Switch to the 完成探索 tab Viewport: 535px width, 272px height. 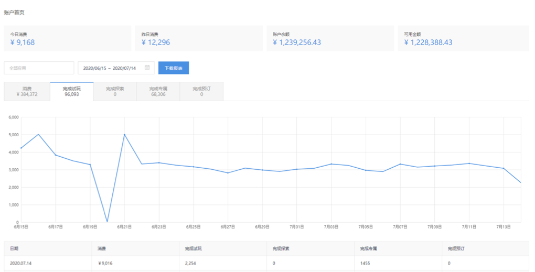tap(115, 91)
